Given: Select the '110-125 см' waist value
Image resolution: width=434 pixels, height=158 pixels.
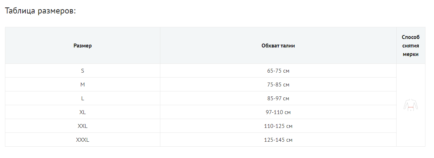Looking at the screenshot, I should (278, 126).
